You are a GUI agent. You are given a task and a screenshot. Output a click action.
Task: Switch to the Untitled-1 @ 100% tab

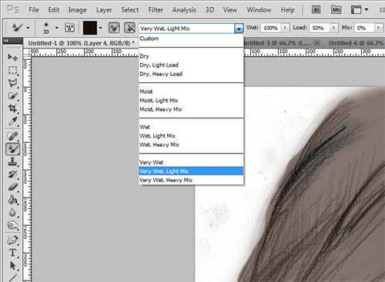(81, 43)
